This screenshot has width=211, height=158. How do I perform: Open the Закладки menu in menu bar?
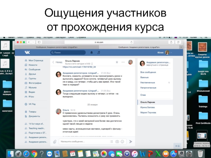60,37
